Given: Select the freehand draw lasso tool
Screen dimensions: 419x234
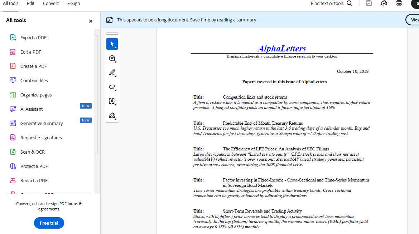Looking at the screenshot, I should click(x=112, y=87).
